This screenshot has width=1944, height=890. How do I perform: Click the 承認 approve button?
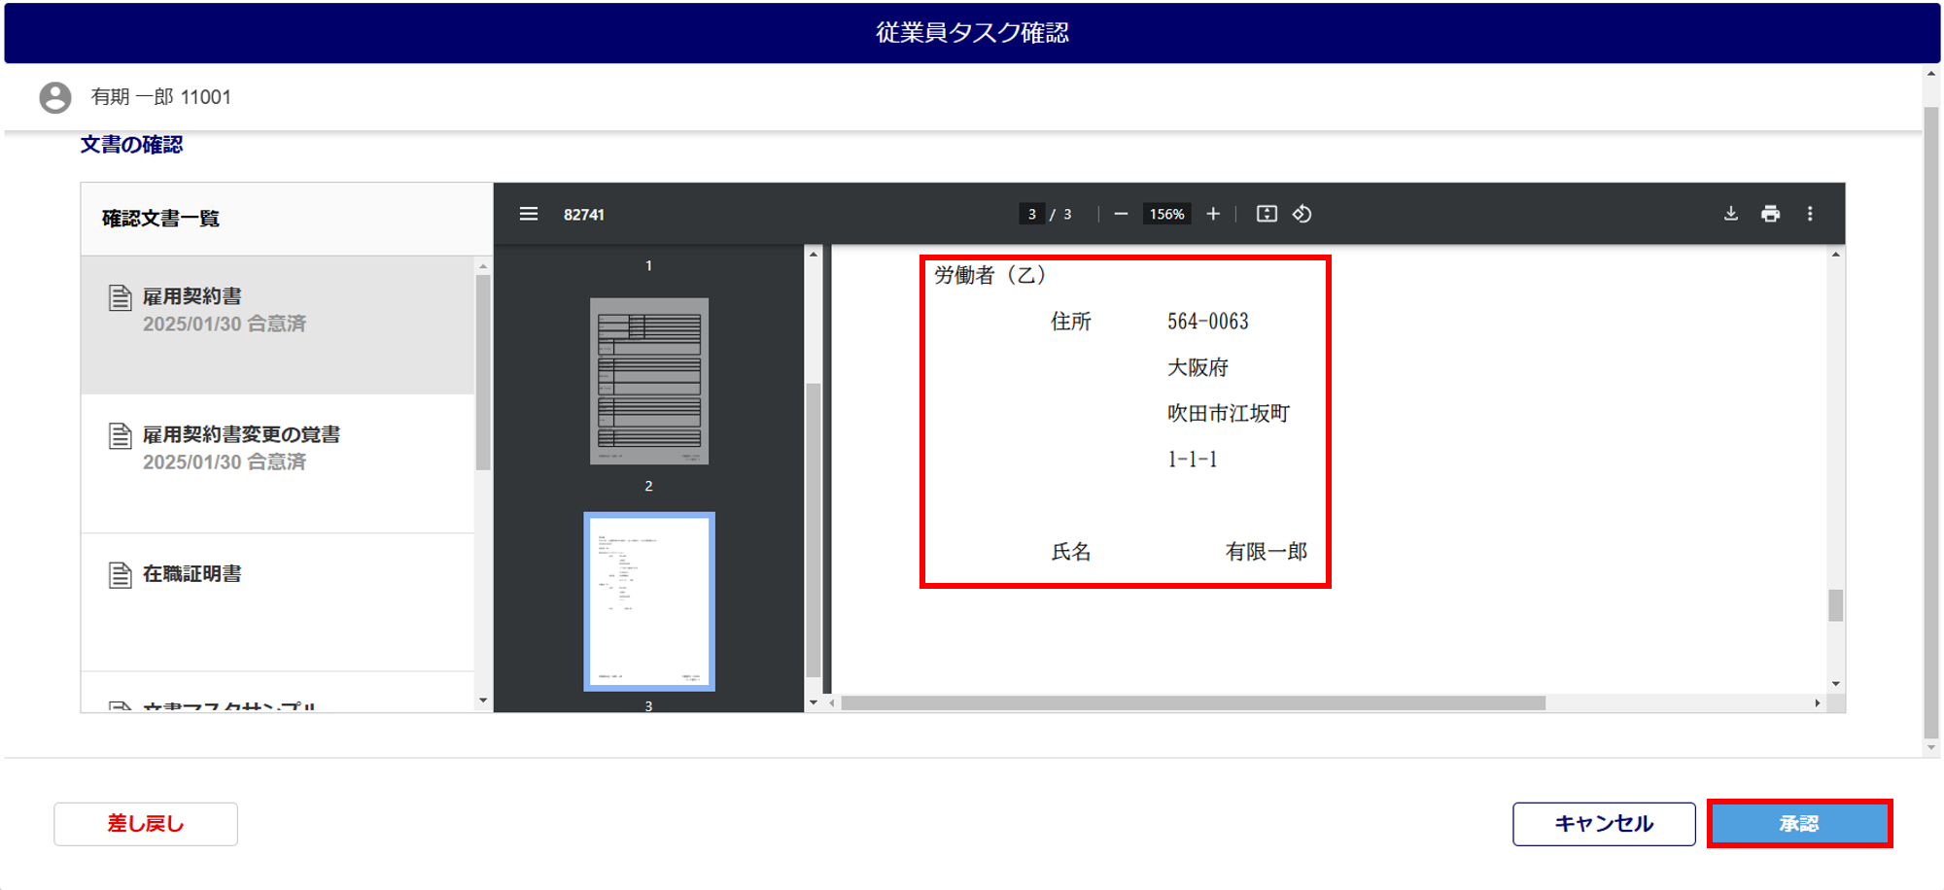click(x=1799, y=824)
